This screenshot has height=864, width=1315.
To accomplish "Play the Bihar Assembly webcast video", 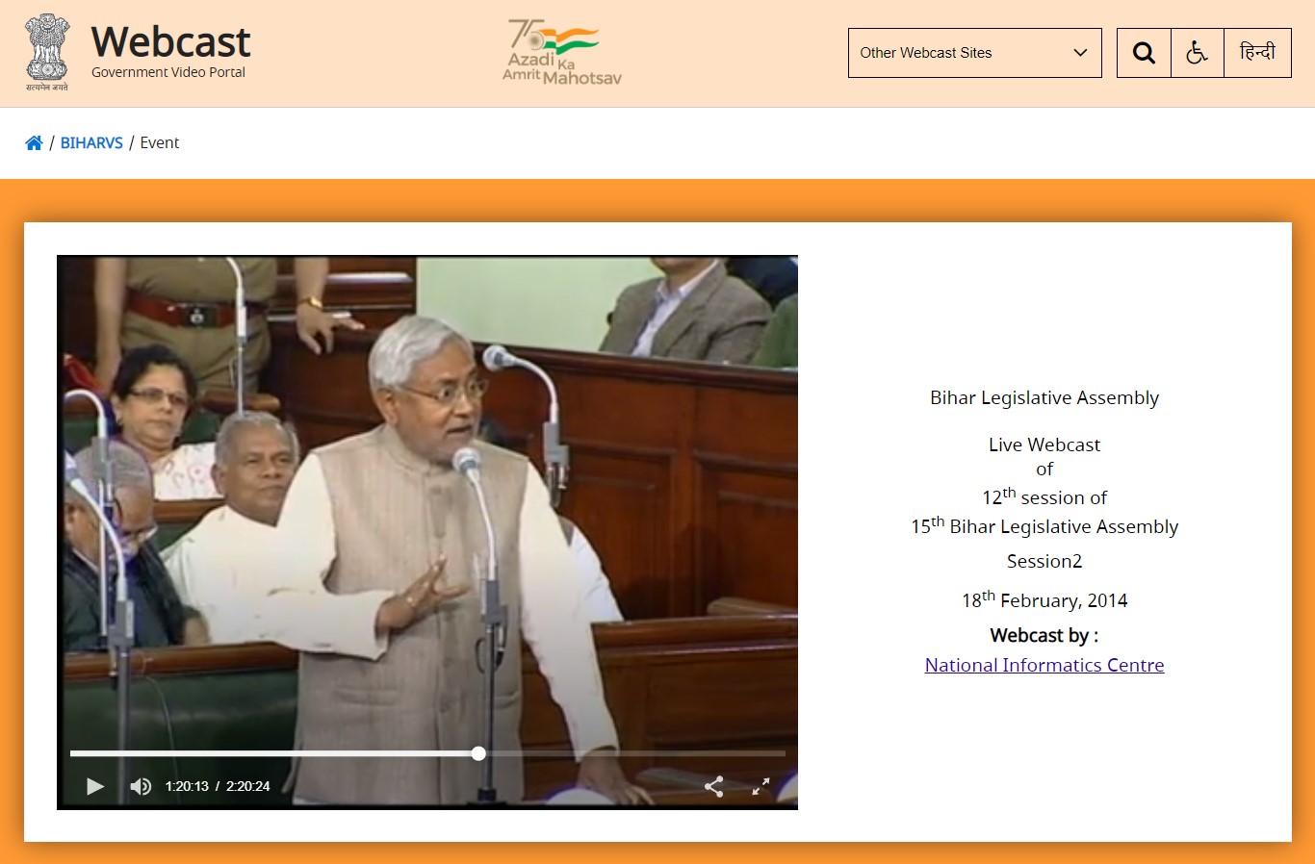I will (x=95, y=786).
